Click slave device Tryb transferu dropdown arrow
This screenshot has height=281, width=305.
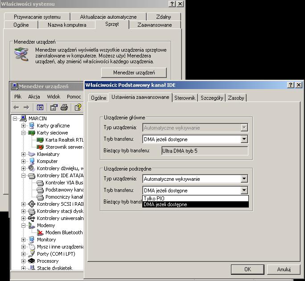[x=244, y=190]
